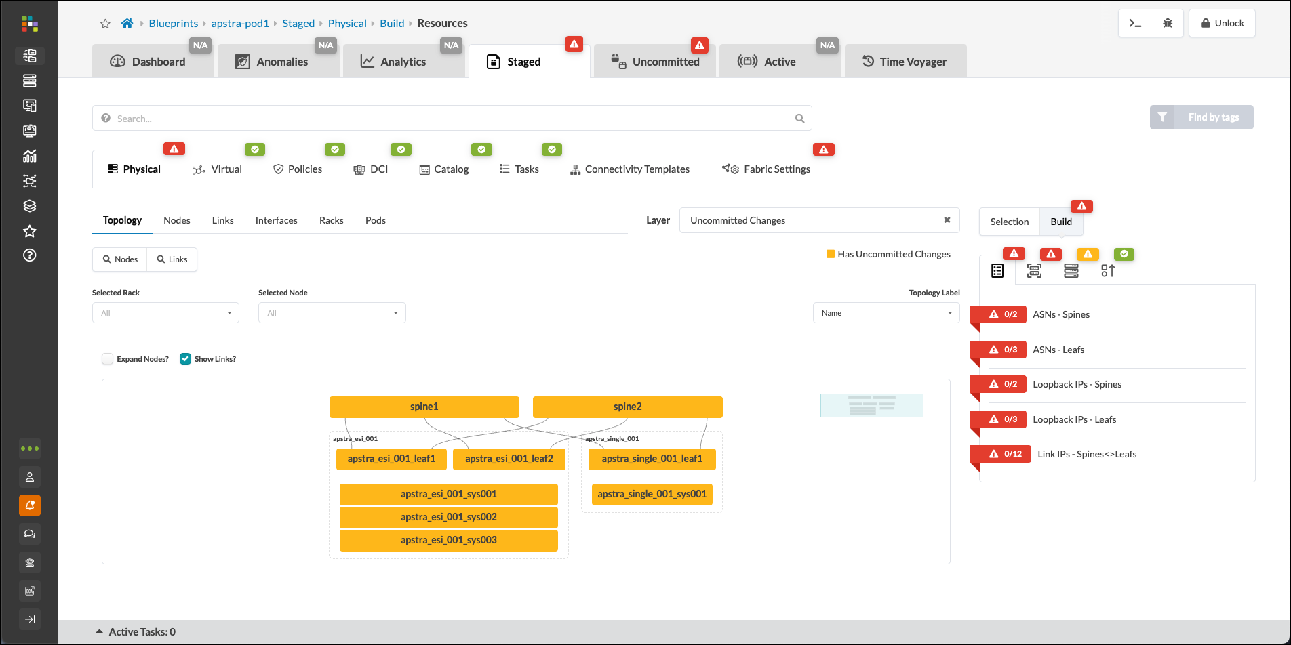Click the topology minimap thumbnail

click(871, 405)
